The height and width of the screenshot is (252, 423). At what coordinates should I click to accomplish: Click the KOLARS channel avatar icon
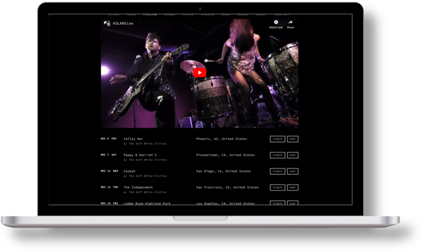[107, 24]
